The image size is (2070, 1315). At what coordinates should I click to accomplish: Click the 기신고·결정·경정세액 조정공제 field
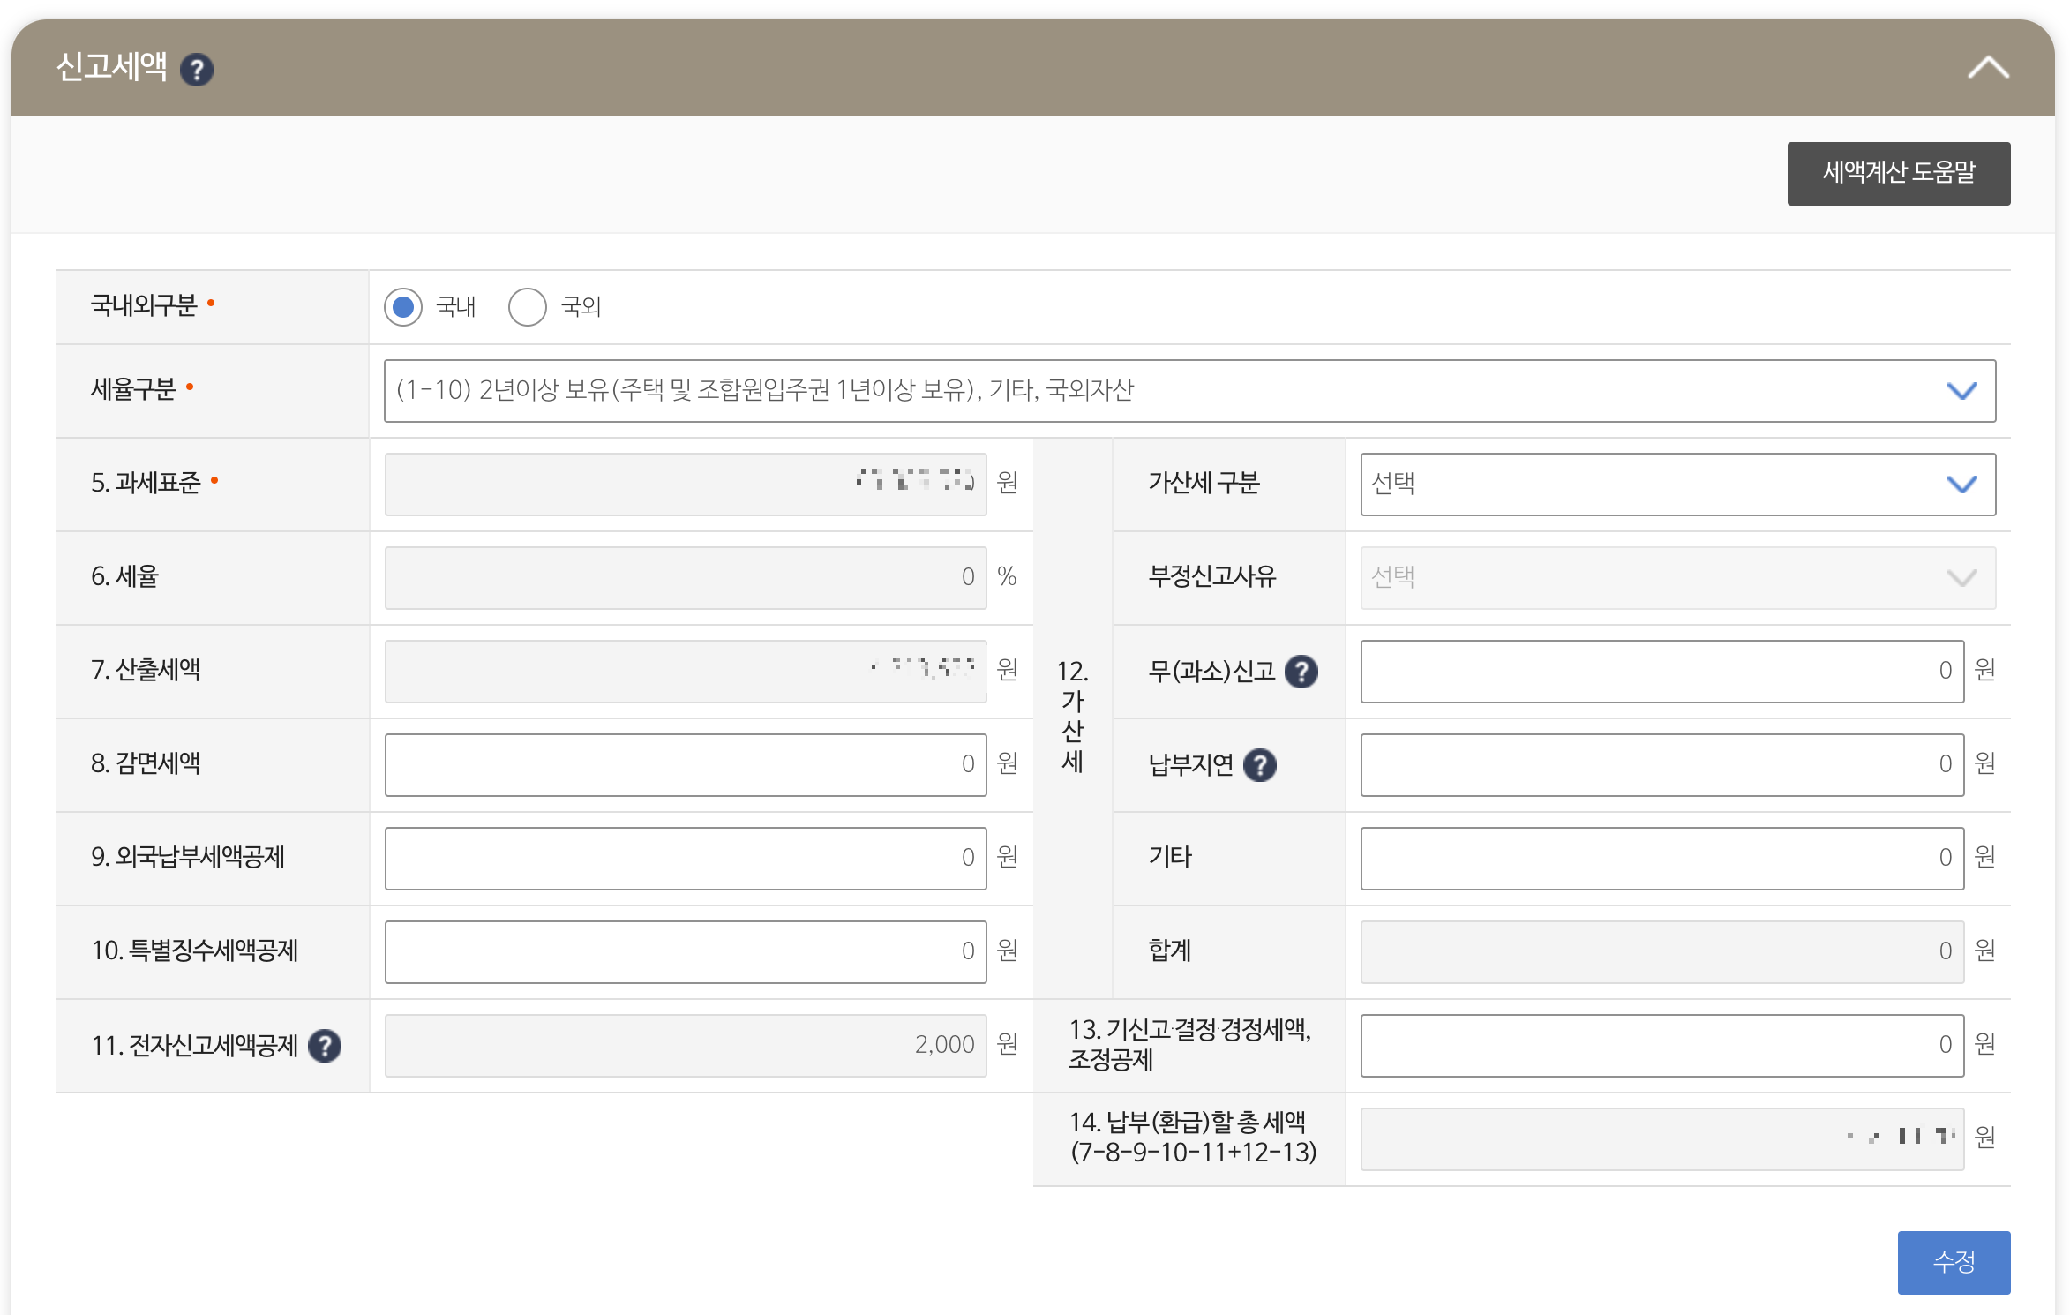(1661, 1046)
